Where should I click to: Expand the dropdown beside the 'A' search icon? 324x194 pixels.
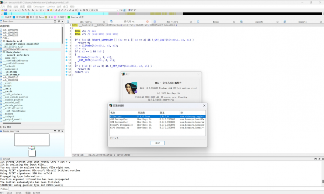pos(43,10)
